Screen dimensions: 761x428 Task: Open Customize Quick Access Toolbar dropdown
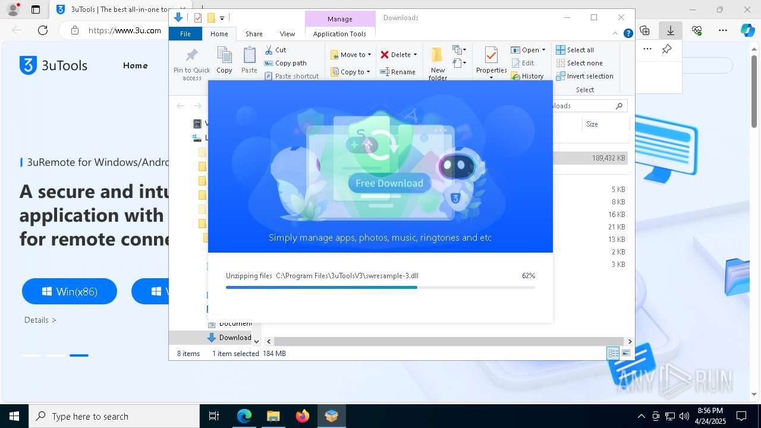(222, 18)
